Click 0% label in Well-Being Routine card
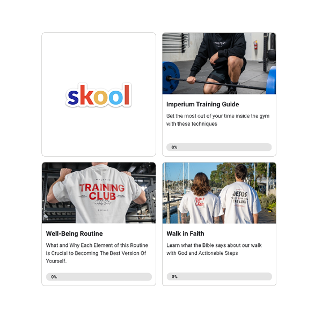This screenshot has height=322, width=322. coord(54,277)
